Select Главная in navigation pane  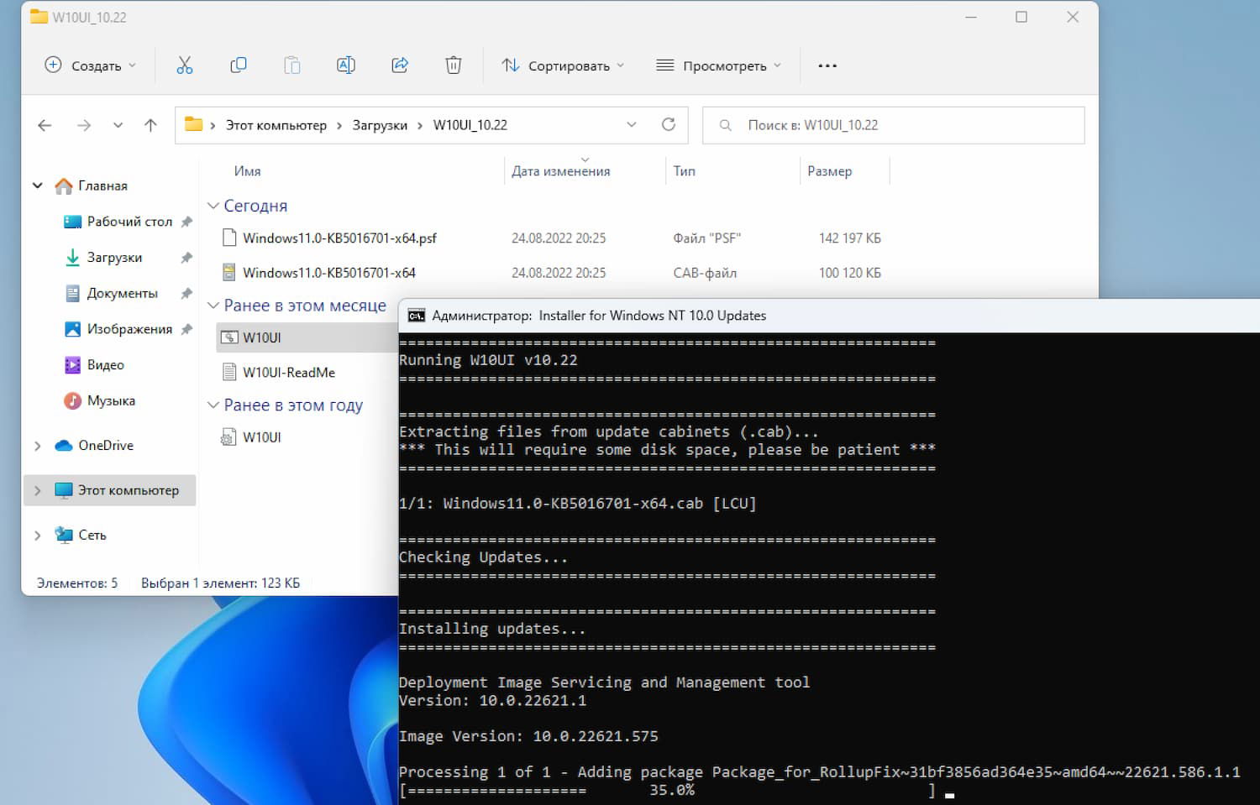click(x=102, y=186)
